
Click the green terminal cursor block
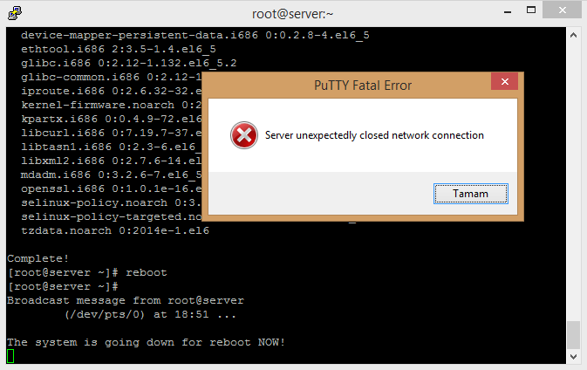click(x=10, y=356)
